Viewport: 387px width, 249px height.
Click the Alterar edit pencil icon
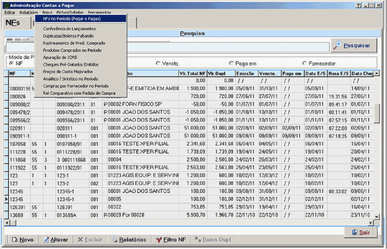coord(46,240)
